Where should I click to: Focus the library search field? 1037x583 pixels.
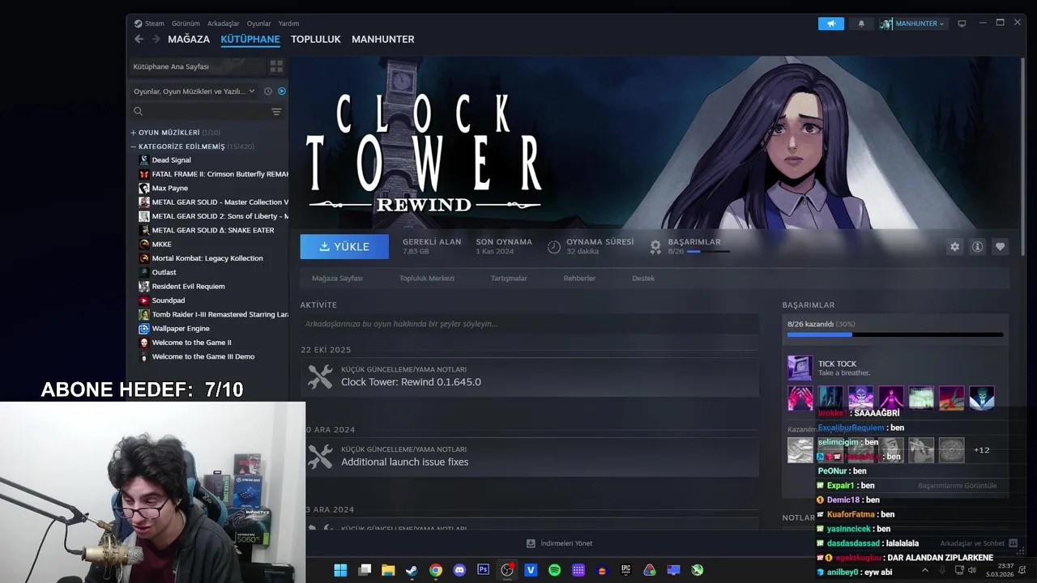click(198, 111)
